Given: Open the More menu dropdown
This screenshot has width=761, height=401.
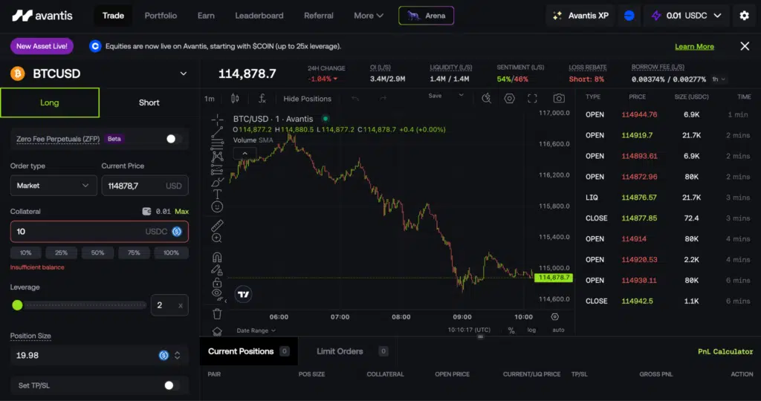Looking at the screenshot, I should click(369, 16).
